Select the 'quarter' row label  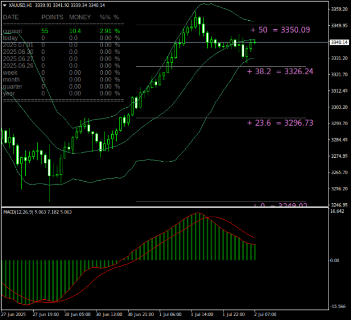coord(12,86)
